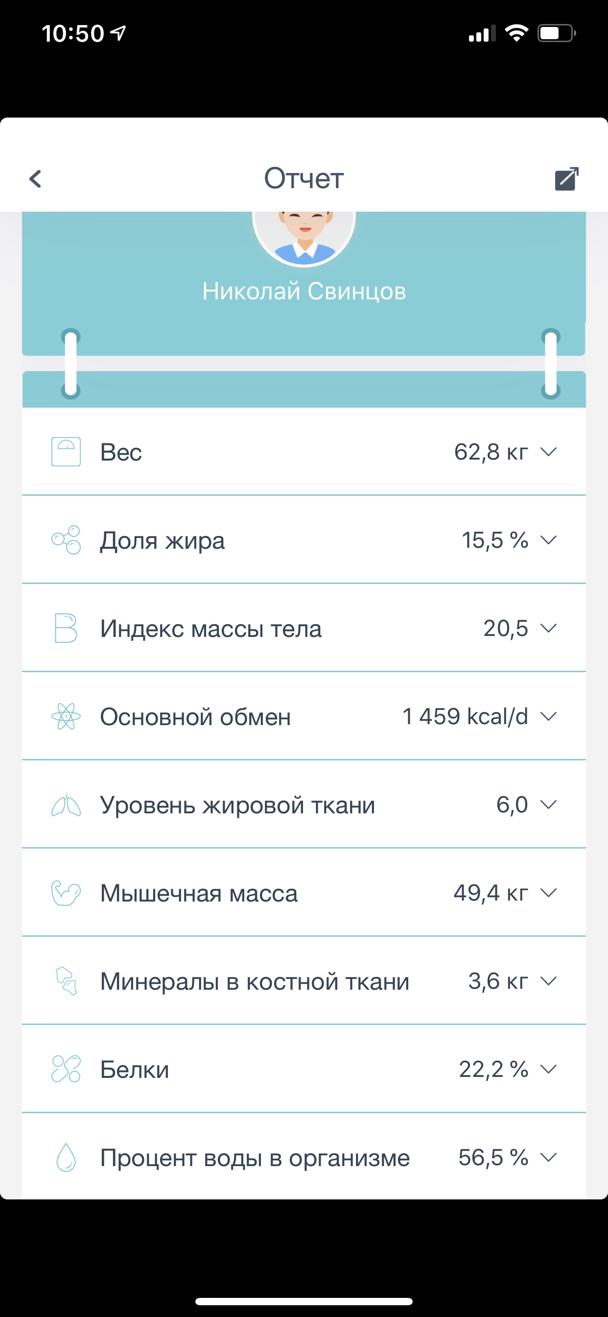Tap the scale icon beside Вес
Screen dimensions: 608x1317
tap(66, 451)
